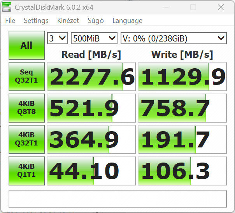Minimize the CrystalDiskMark window
Image resolution: width=235 pixels, height=213 pixels.
(x=166, y=7)
